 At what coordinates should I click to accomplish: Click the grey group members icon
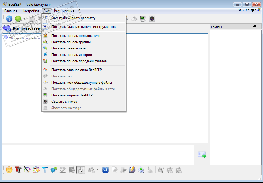point(91,170)
